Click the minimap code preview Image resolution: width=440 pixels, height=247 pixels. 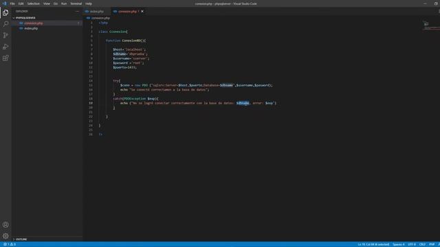(431, 25)
